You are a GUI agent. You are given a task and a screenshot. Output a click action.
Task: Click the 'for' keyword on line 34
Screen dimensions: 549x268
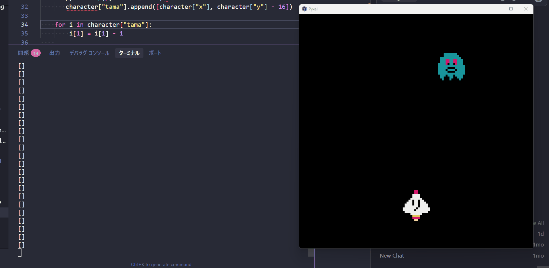pos(60,25)
